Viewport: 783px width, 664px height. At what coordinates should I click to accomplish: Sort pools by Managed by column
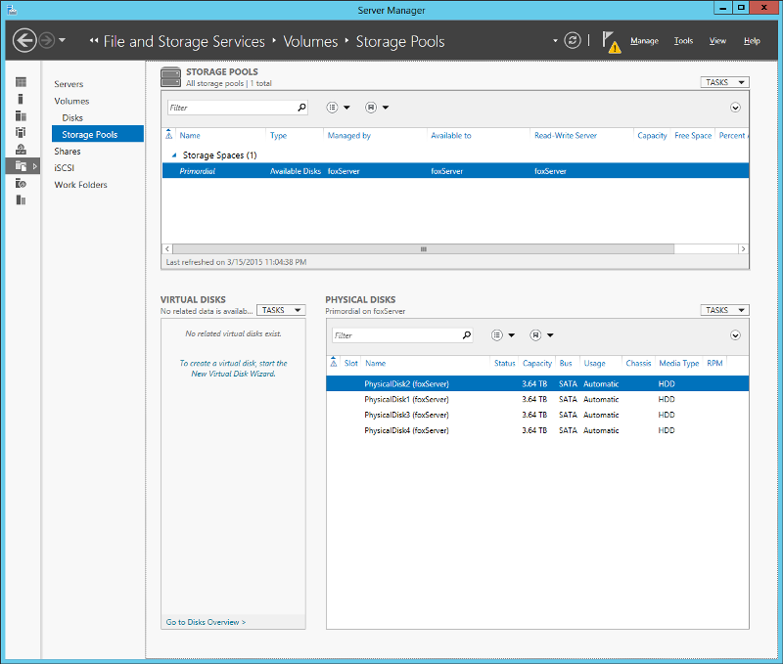(x=349, y=136)
